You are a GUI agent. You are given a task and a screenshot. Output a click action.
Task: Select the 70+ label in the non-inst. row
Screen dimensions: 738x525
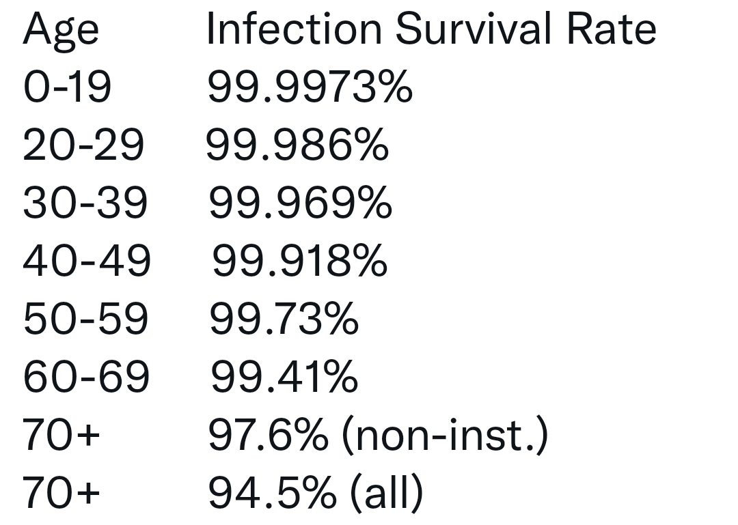tap(61, 435)
